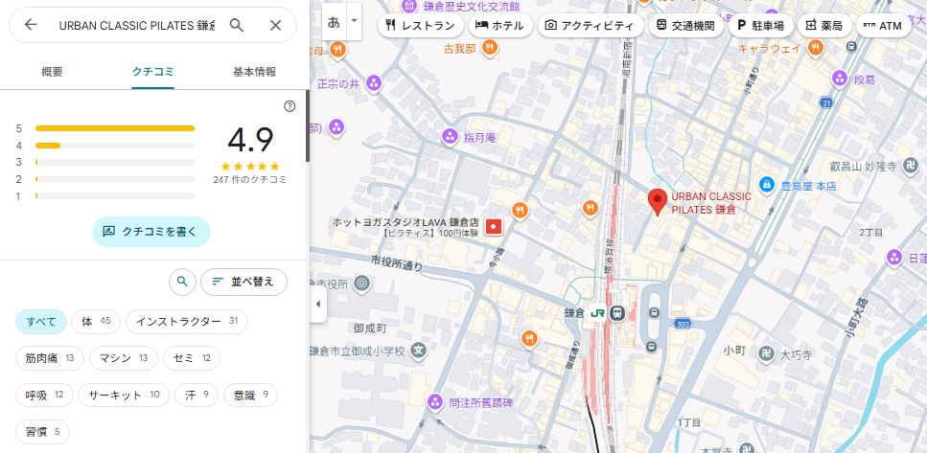Switch to the 基本情報 tab
The height and width of the screenshot is (453, 927).
click(254, 72)
